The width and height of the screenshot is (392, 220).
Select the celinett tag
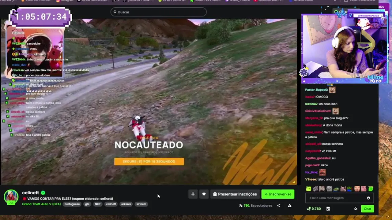pyautogui.click(x=111, y=204)
